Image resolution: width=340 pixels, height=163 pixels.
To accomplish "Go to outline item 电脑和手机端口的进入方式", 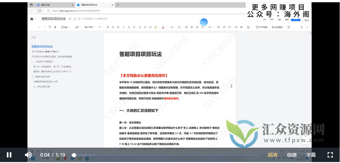I will pyautogui.click(x=45, y=81).
